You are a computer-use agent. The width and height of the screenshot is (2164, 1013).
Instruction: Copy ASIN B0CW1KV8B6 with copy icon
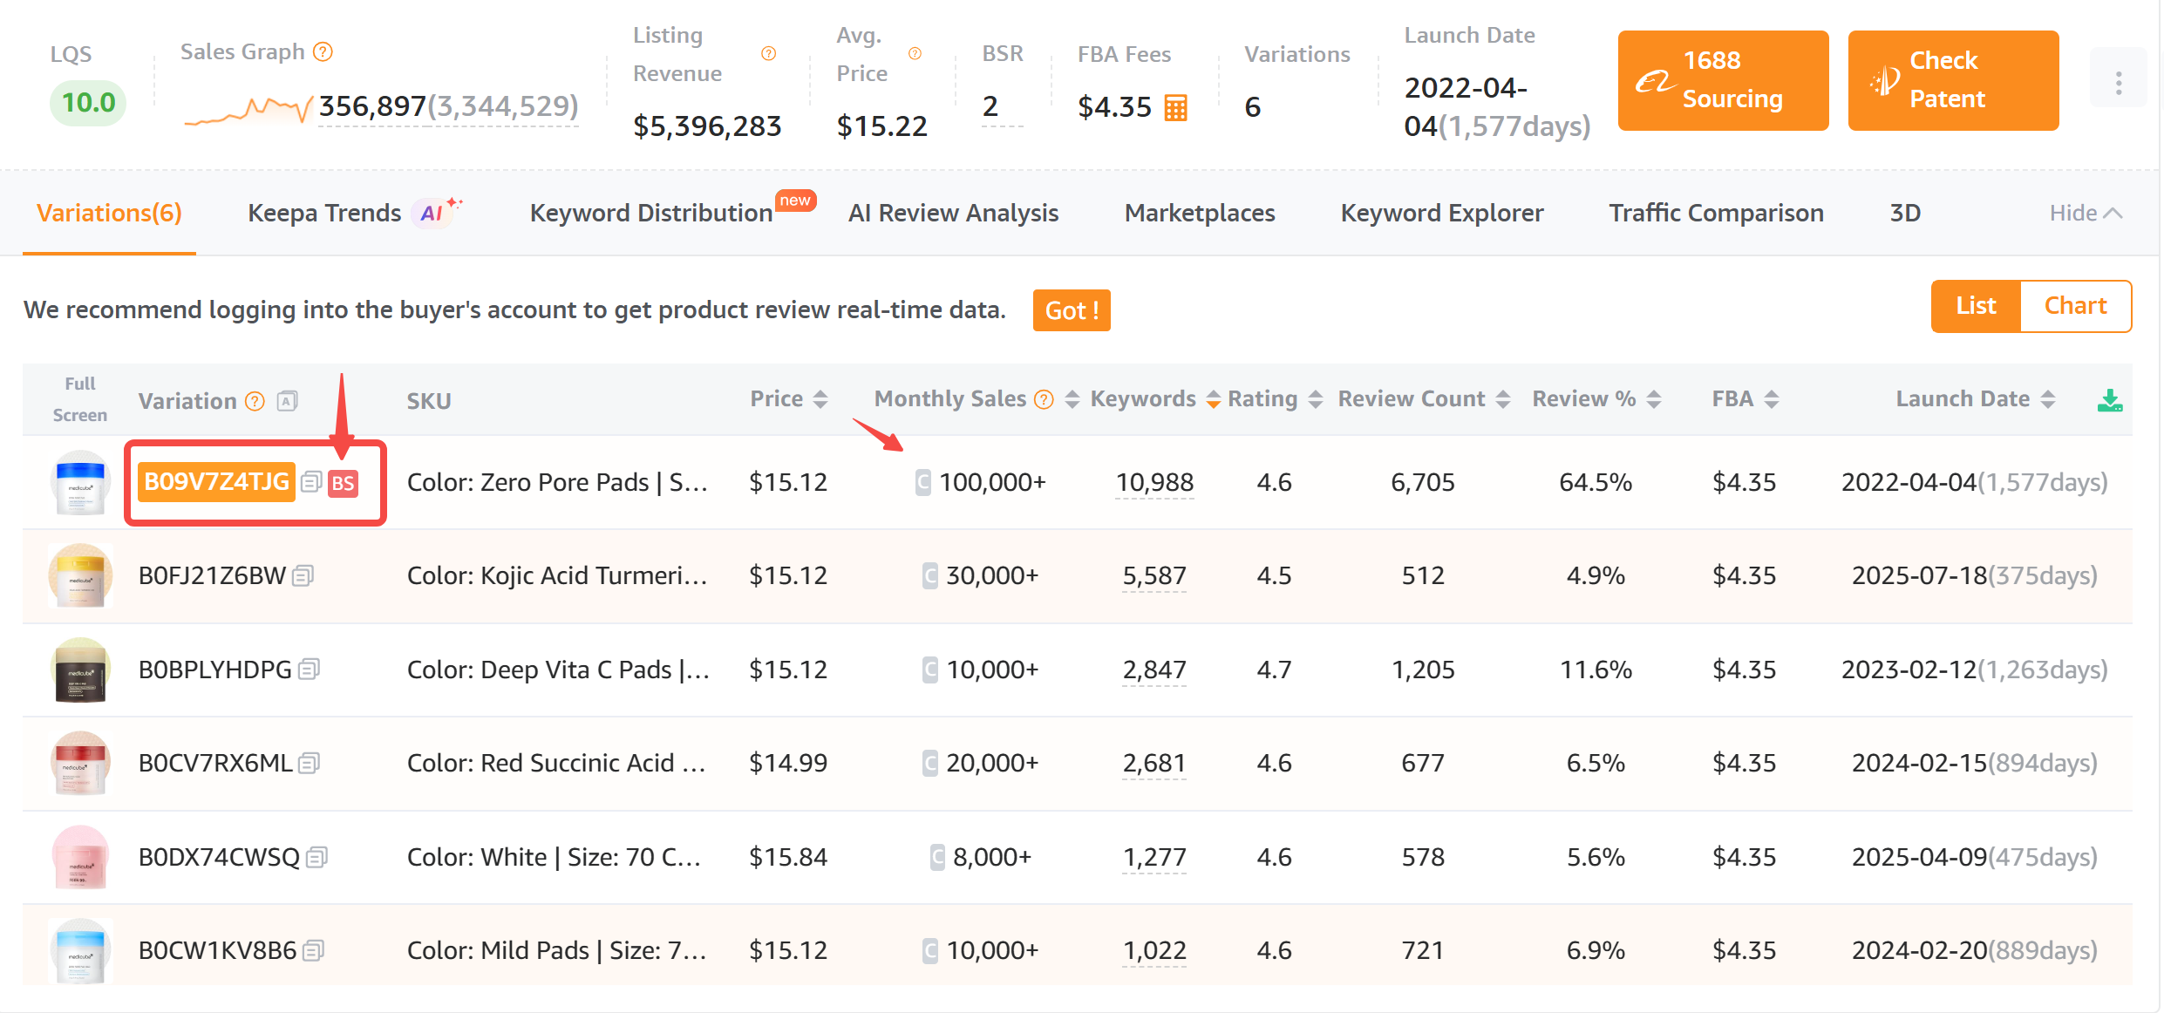point(313,950)
